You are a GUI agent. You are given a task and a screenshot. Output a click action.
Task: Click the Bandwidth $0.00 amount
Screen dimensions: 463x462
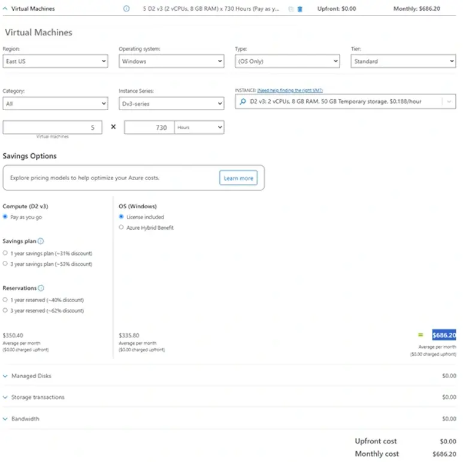[449, 419]
